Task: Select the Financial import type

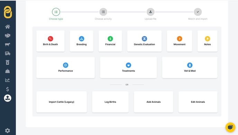Action: (110, 41)
